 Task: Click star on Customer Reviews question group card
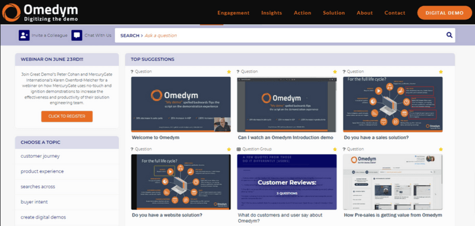(335, 149)
